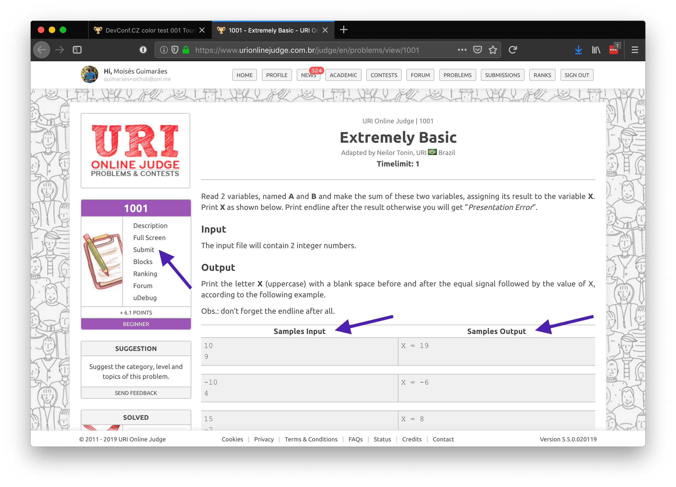Open Credits footer link
This screenshot has height=487, width=676.
point(412,439)
